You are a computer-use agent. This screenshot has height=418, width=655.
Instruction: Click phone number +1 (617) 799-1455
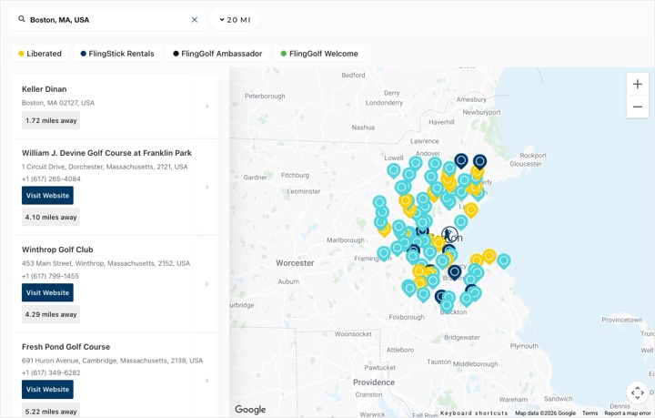(51, 276)
